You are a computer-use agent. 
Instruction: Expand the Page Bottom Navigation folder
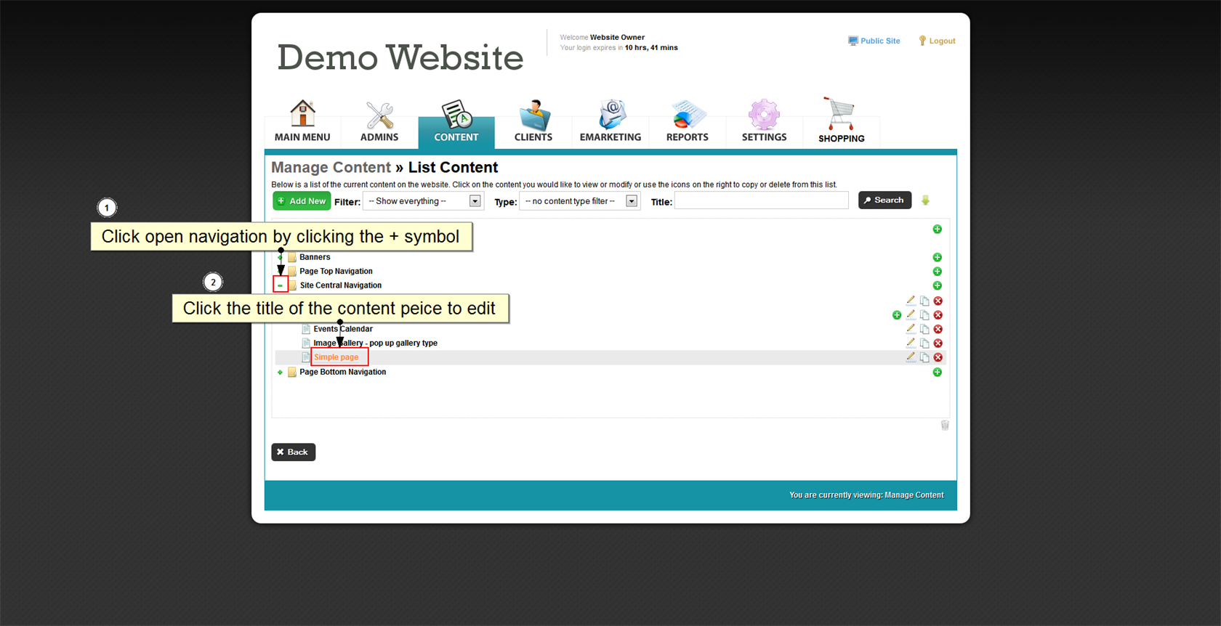point(280,372)
